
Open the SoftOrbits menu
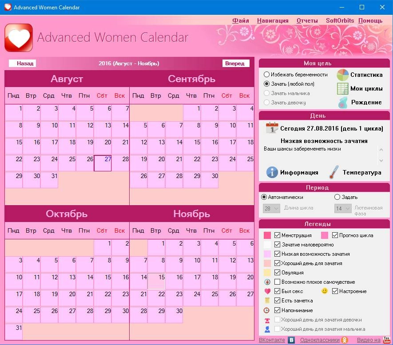tap(340, 20)
